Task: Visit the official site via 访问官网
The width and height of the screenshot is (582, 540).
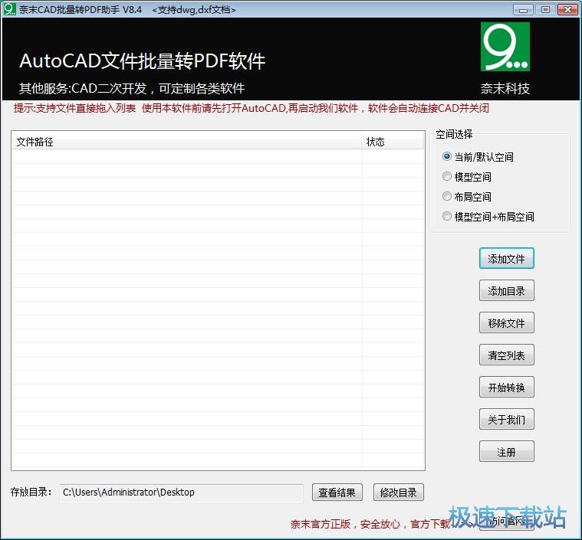Action: (506, 521)
